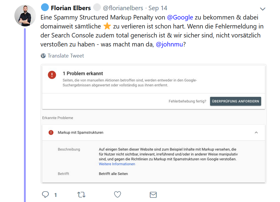Click the red alert icon beside '1 Problem erkannt'
This screenshot has height=202, width=280.
coord(52,75)
